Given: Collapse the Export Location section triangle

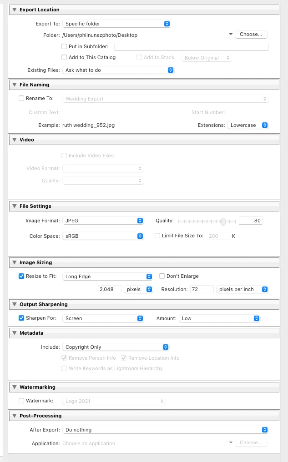Looking at the screenshot, I should [x=15, y=10].
